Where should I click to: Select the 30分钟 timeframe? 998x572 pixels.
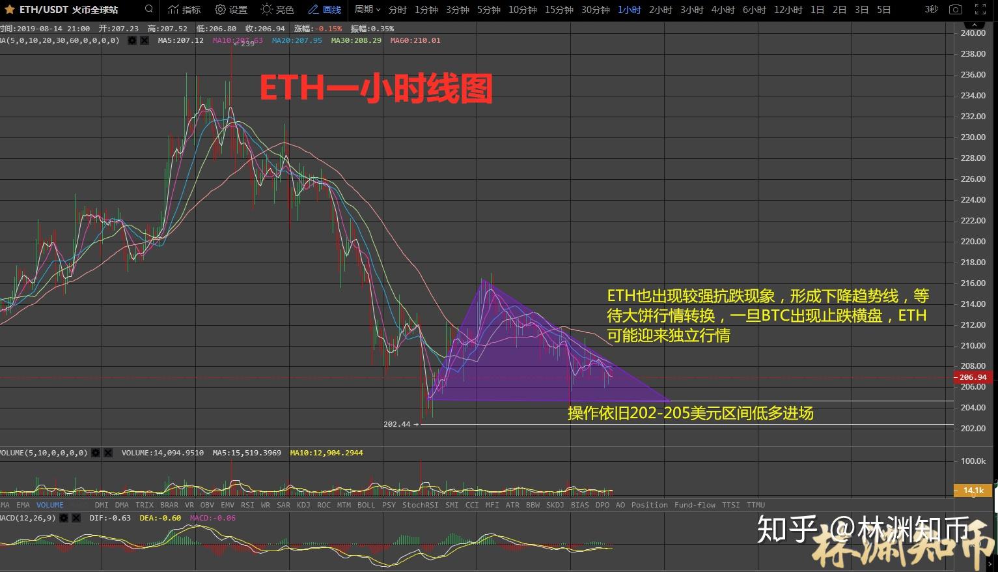click(596, 10)
